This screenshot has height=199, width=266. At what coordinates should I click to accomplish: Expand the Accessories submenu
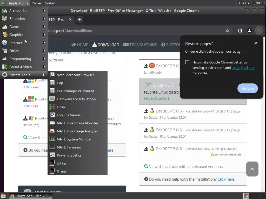(24, 10)
